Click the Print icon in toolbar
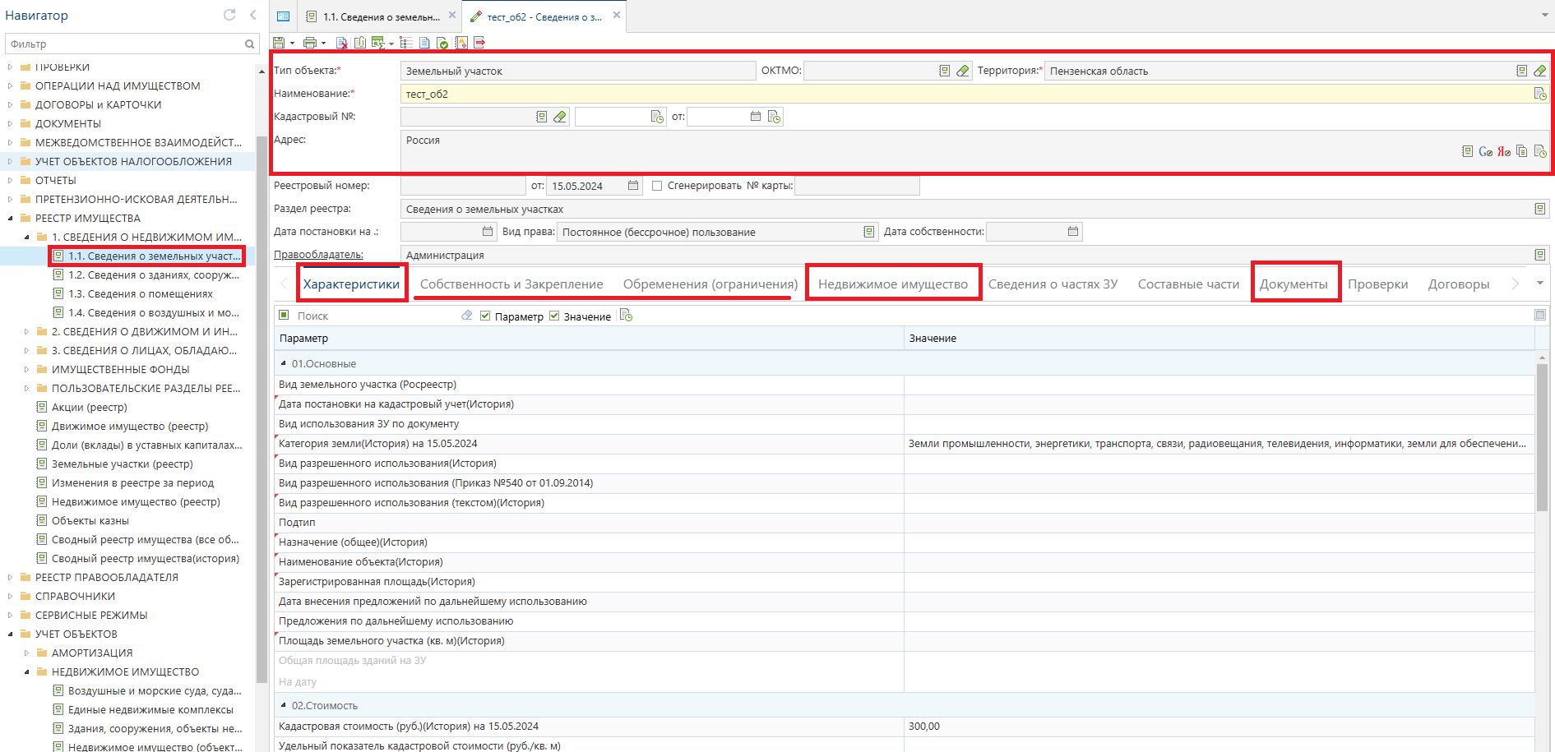 pos(310,43)
